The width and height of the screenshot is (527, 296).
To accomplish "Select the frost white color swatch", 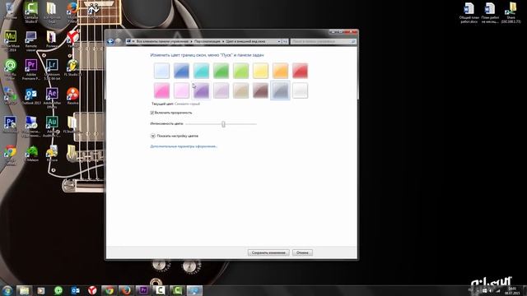I will (x=300, y=90).
